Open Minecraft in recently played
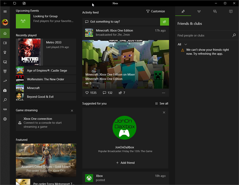 pos(46,88)
